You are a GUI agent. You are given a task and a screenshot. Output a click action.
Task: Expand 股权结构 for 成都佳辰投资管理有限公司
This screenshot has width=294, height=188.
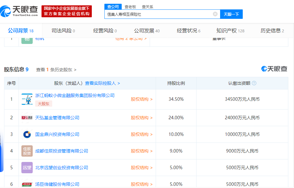tap(141, 151)
